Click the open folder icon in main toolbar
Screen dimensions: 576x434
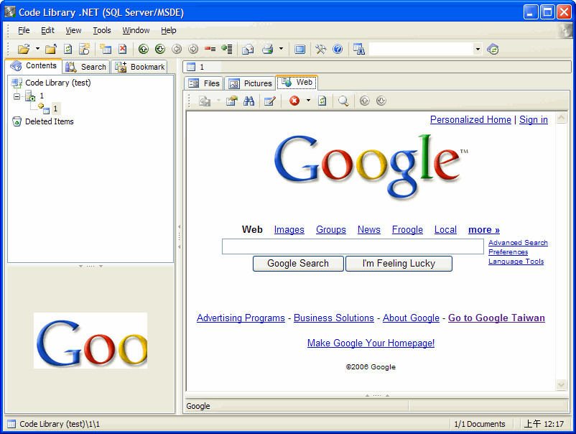(x=24, y=49)
